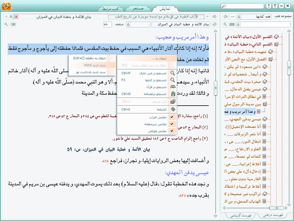Click the right arrow navigation button above text
This screenshot has height=221, width=294.
point(214,17)
